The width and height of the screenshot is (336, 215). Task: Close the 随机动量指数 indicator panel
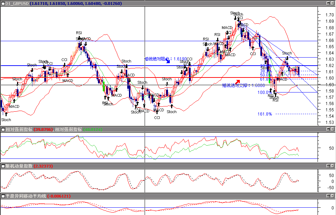point(333,166)
